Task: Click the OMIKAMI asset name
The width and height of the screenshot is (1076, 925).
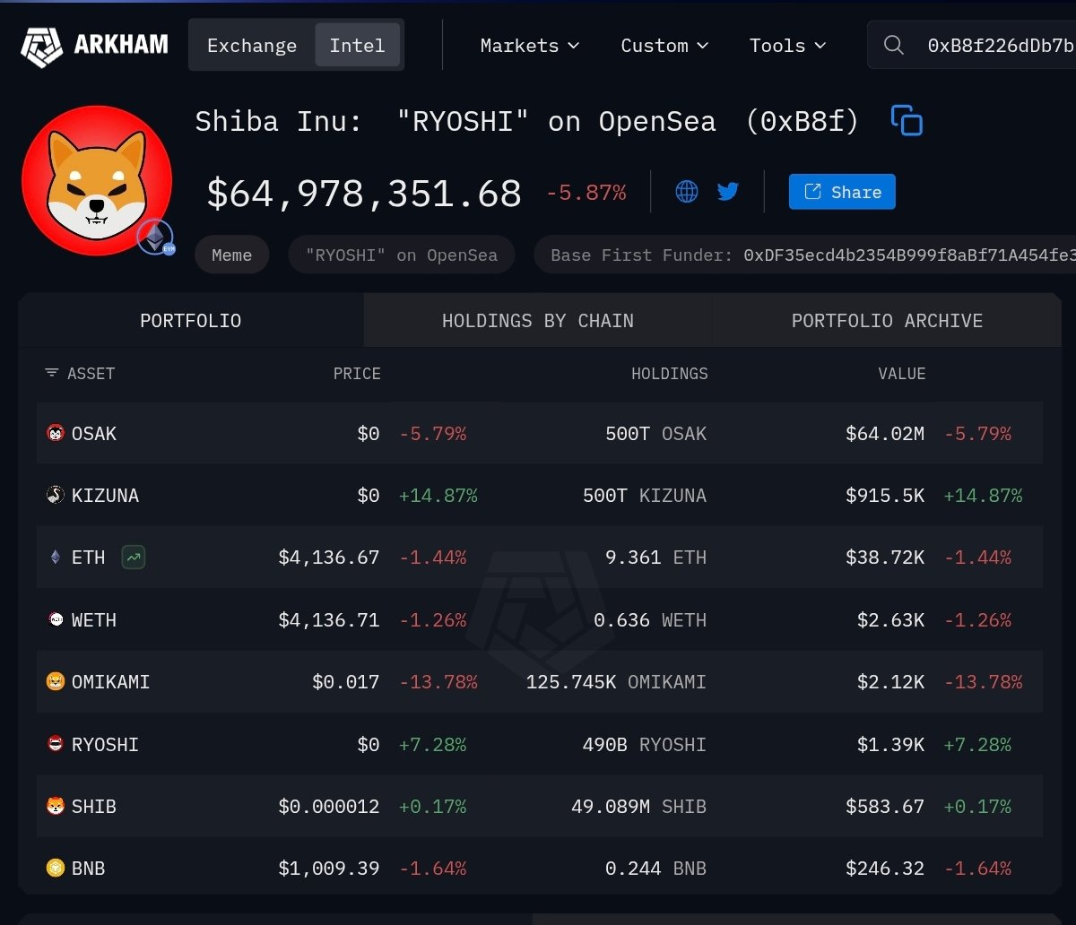Action: 110,682
